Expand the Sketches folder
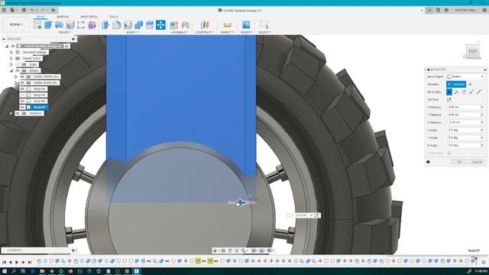Viewport: 489px width, 275px height. pyautogui.click(x=11, y=113)
